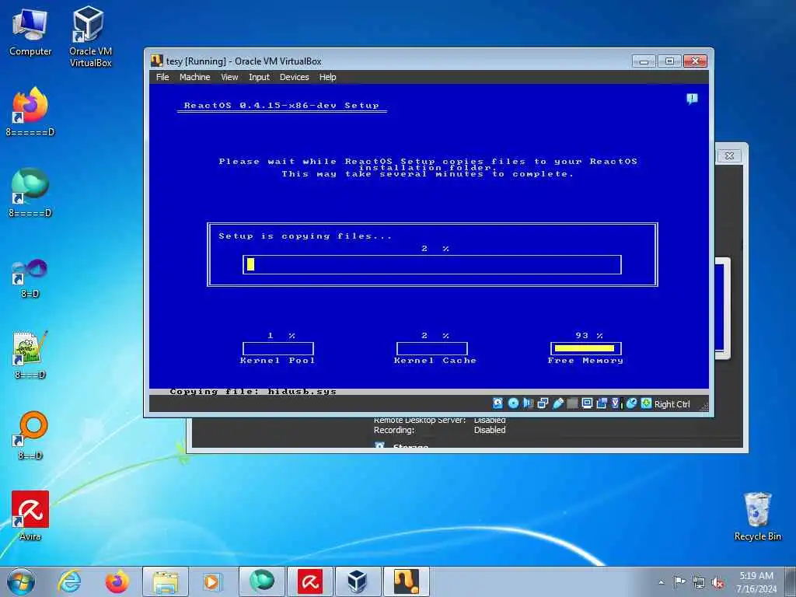Click the setup file copying progress bar

tap(432, 264)
